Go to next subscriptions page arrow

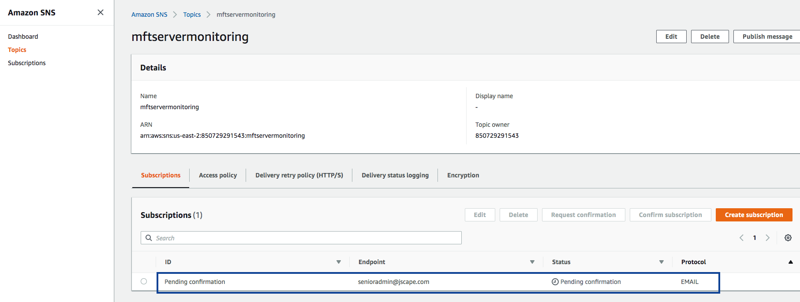tap(767, 238)
